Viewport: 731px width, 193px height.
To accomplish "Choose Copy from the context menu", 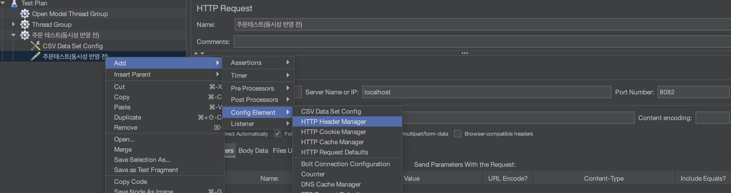I will (164, 97).
